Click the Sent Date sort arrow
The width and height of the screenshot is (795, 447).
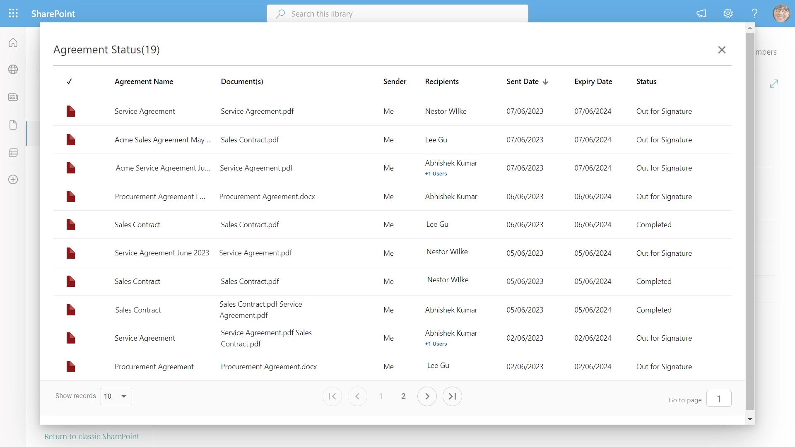point(545,82)
